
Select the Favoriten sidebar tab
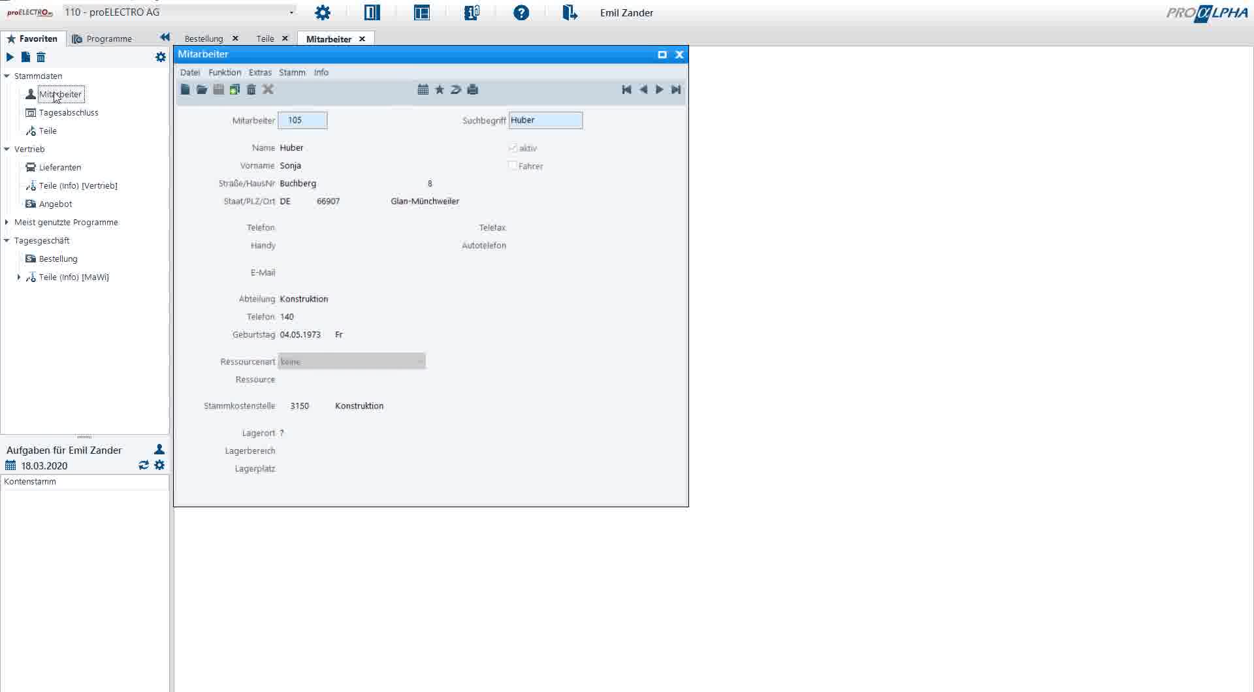pyautogui.click(x=33, y=39)
